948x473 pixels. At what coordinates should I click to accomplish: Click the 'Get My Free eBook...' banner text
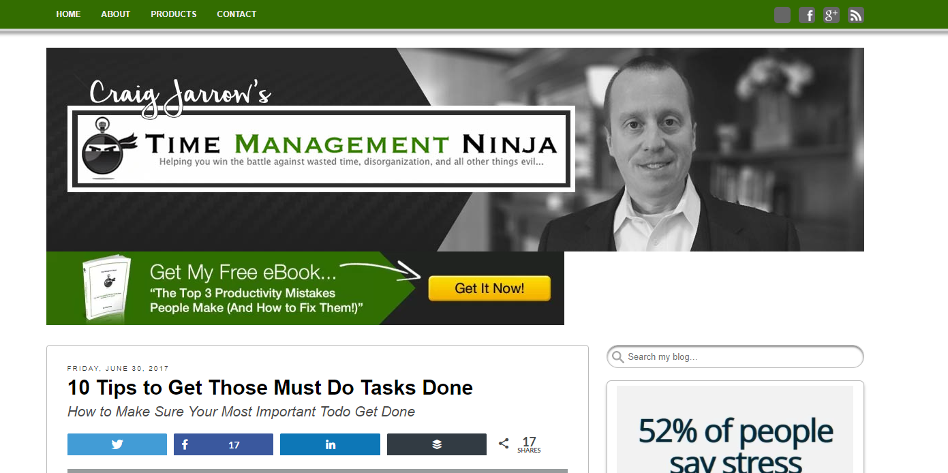click(243, 272)
